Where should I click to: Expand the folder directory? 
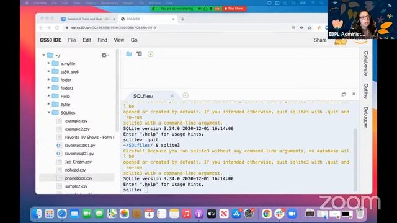[x=48, y=80]
